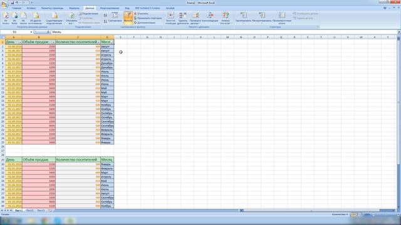Open Дополнительно advanced filter options

(x=145, y=22)
